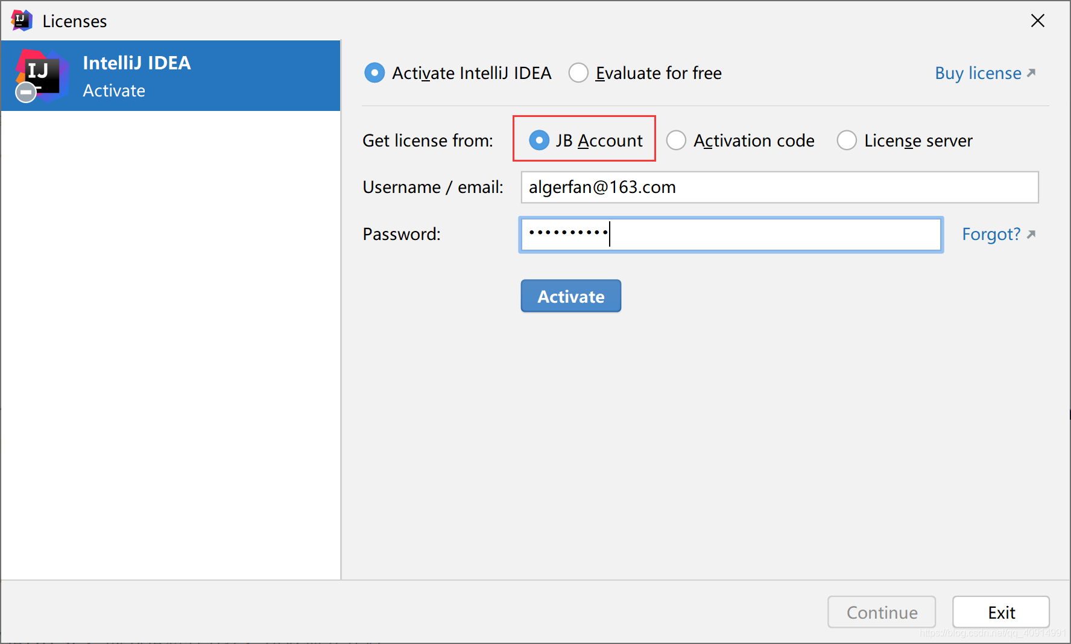Click the arrow icon next to Forgot?
Screen dimensions: 1071x644
tap(1031, 234)
